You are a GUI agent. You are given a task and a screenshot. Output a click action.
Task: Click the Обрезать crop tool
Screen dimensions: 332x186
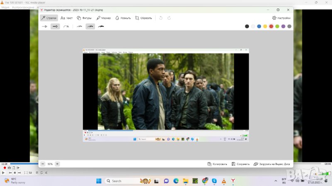(x=144, y=18)
